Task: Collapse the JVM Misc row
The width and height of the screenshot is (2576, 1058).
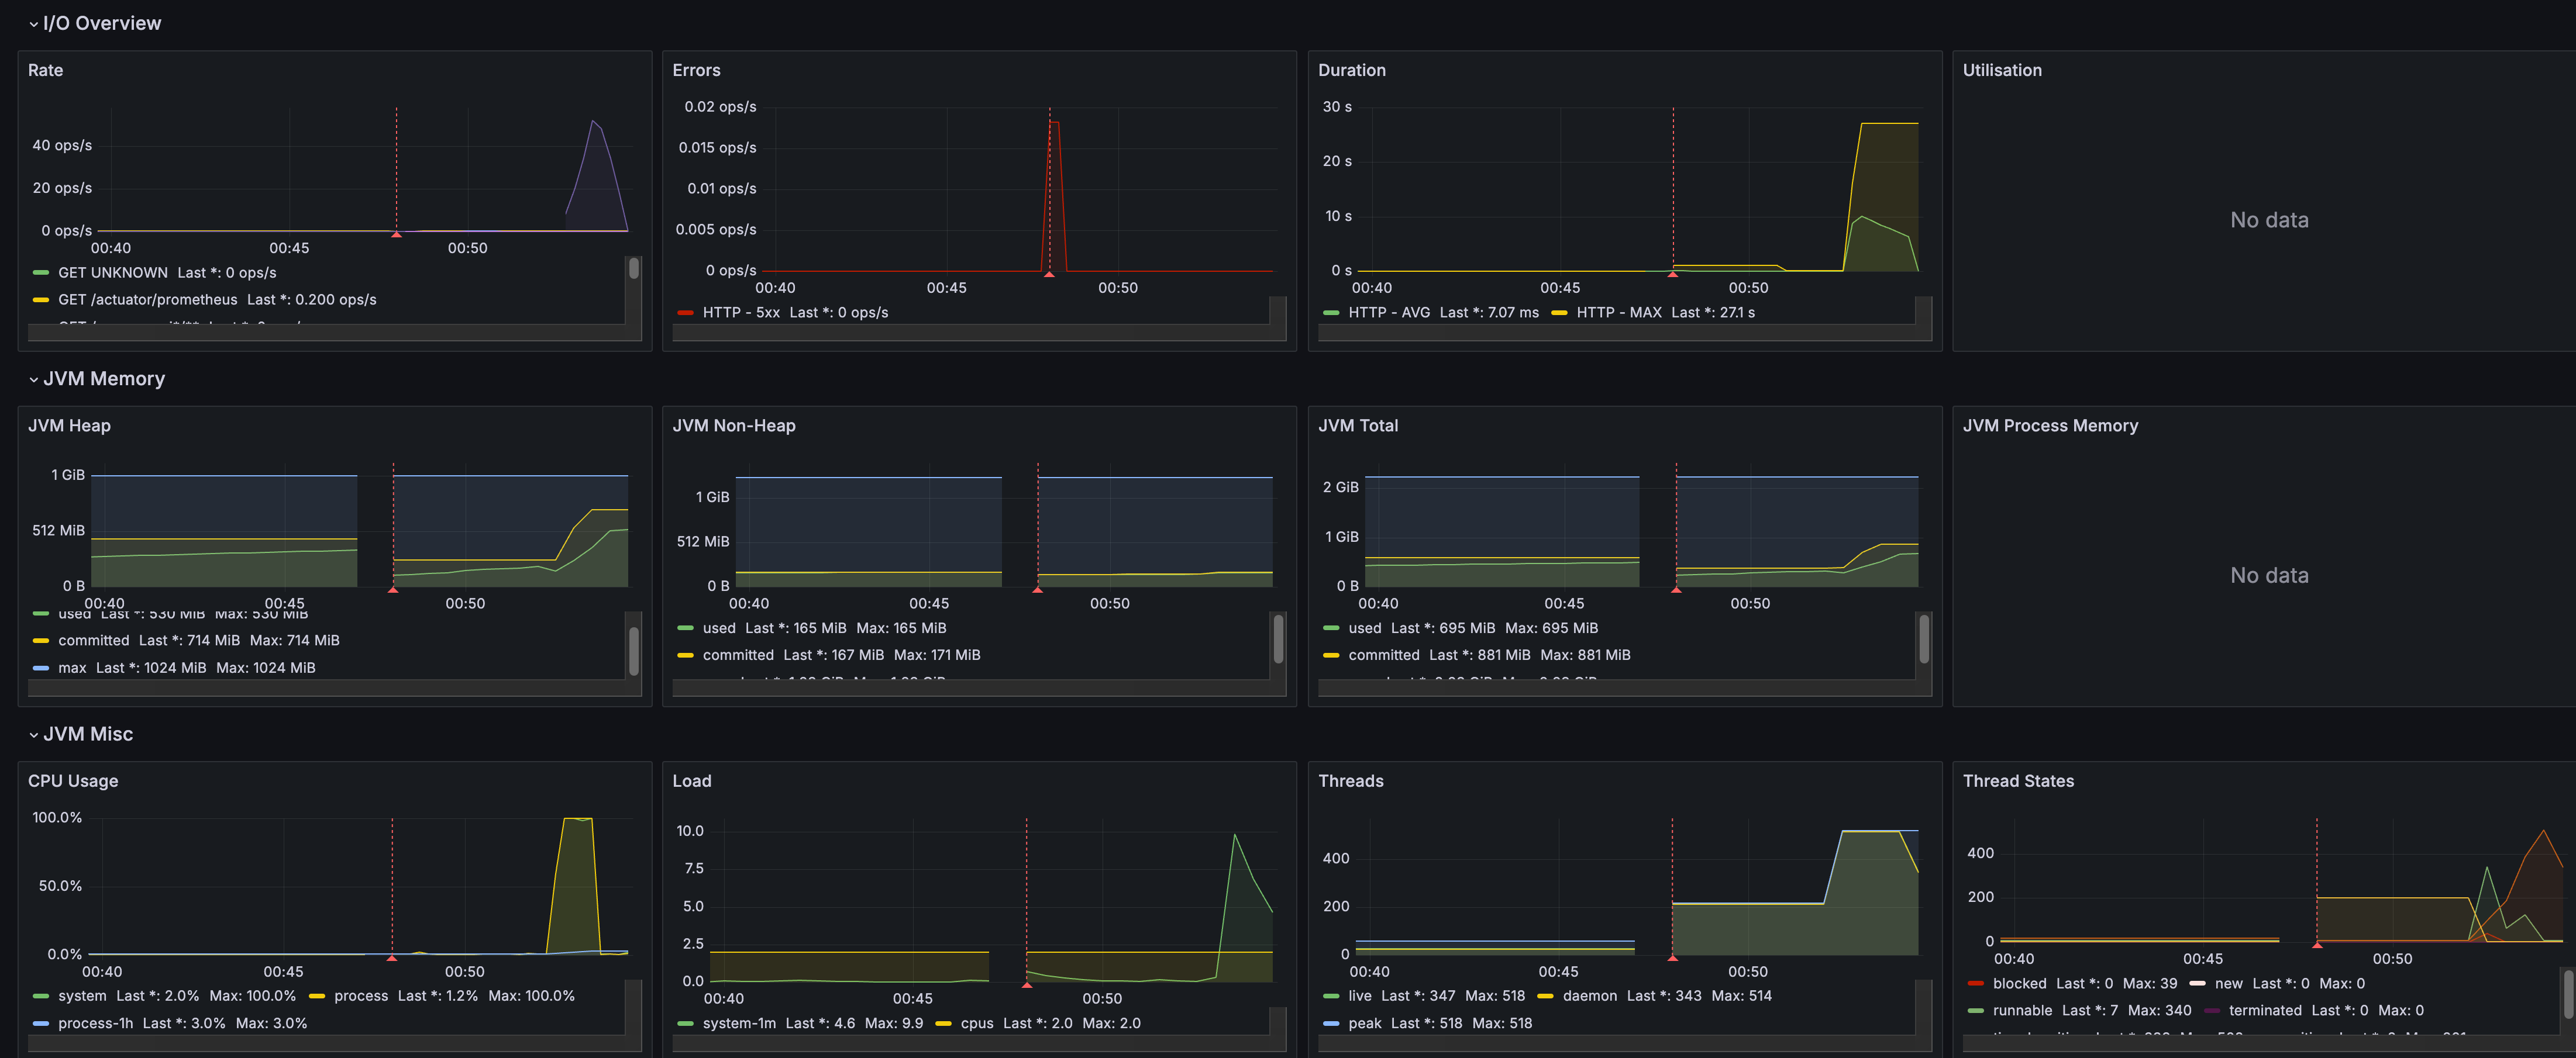Action: pos(34,735)
